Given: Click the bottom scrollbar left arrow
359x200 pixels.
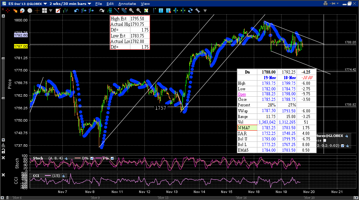Looking at the screenshot, I should tap(2, 198).
